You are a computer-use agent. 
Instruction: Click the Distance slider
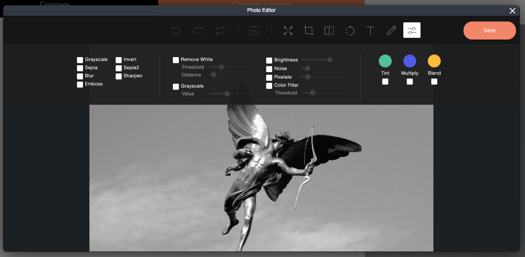click(x=231, y=75)
